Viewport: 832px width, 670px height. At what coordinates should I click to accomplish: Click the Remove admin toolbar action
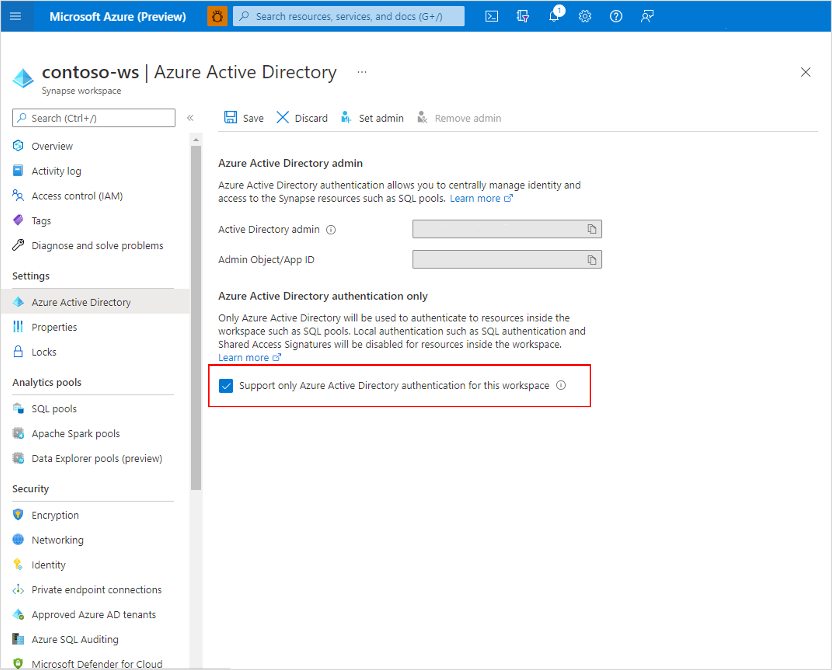click(459, 118)
